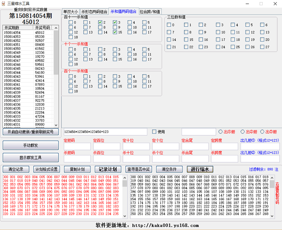Uncheck value 2 in 百十—杀和值 group
Viewport: 282px width, 230px height.
[x=100, y=22]
